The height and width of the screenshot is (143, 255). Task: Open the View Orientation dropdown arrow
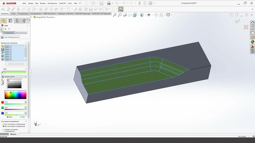tap(138, 15)
